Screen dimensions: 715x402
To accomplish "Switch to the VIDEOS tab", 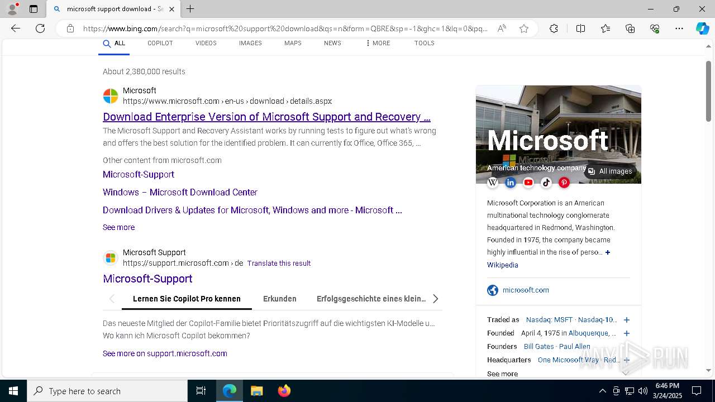I will tap(206, 43).
